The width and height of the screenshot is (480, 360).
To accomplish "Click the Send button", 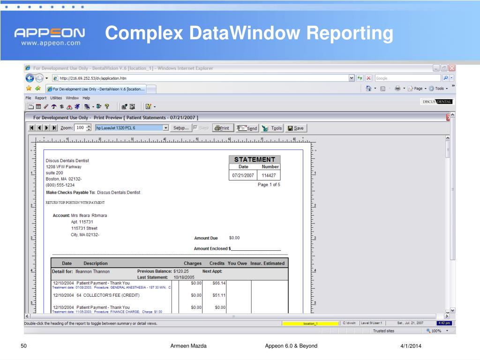I will 247,128.
